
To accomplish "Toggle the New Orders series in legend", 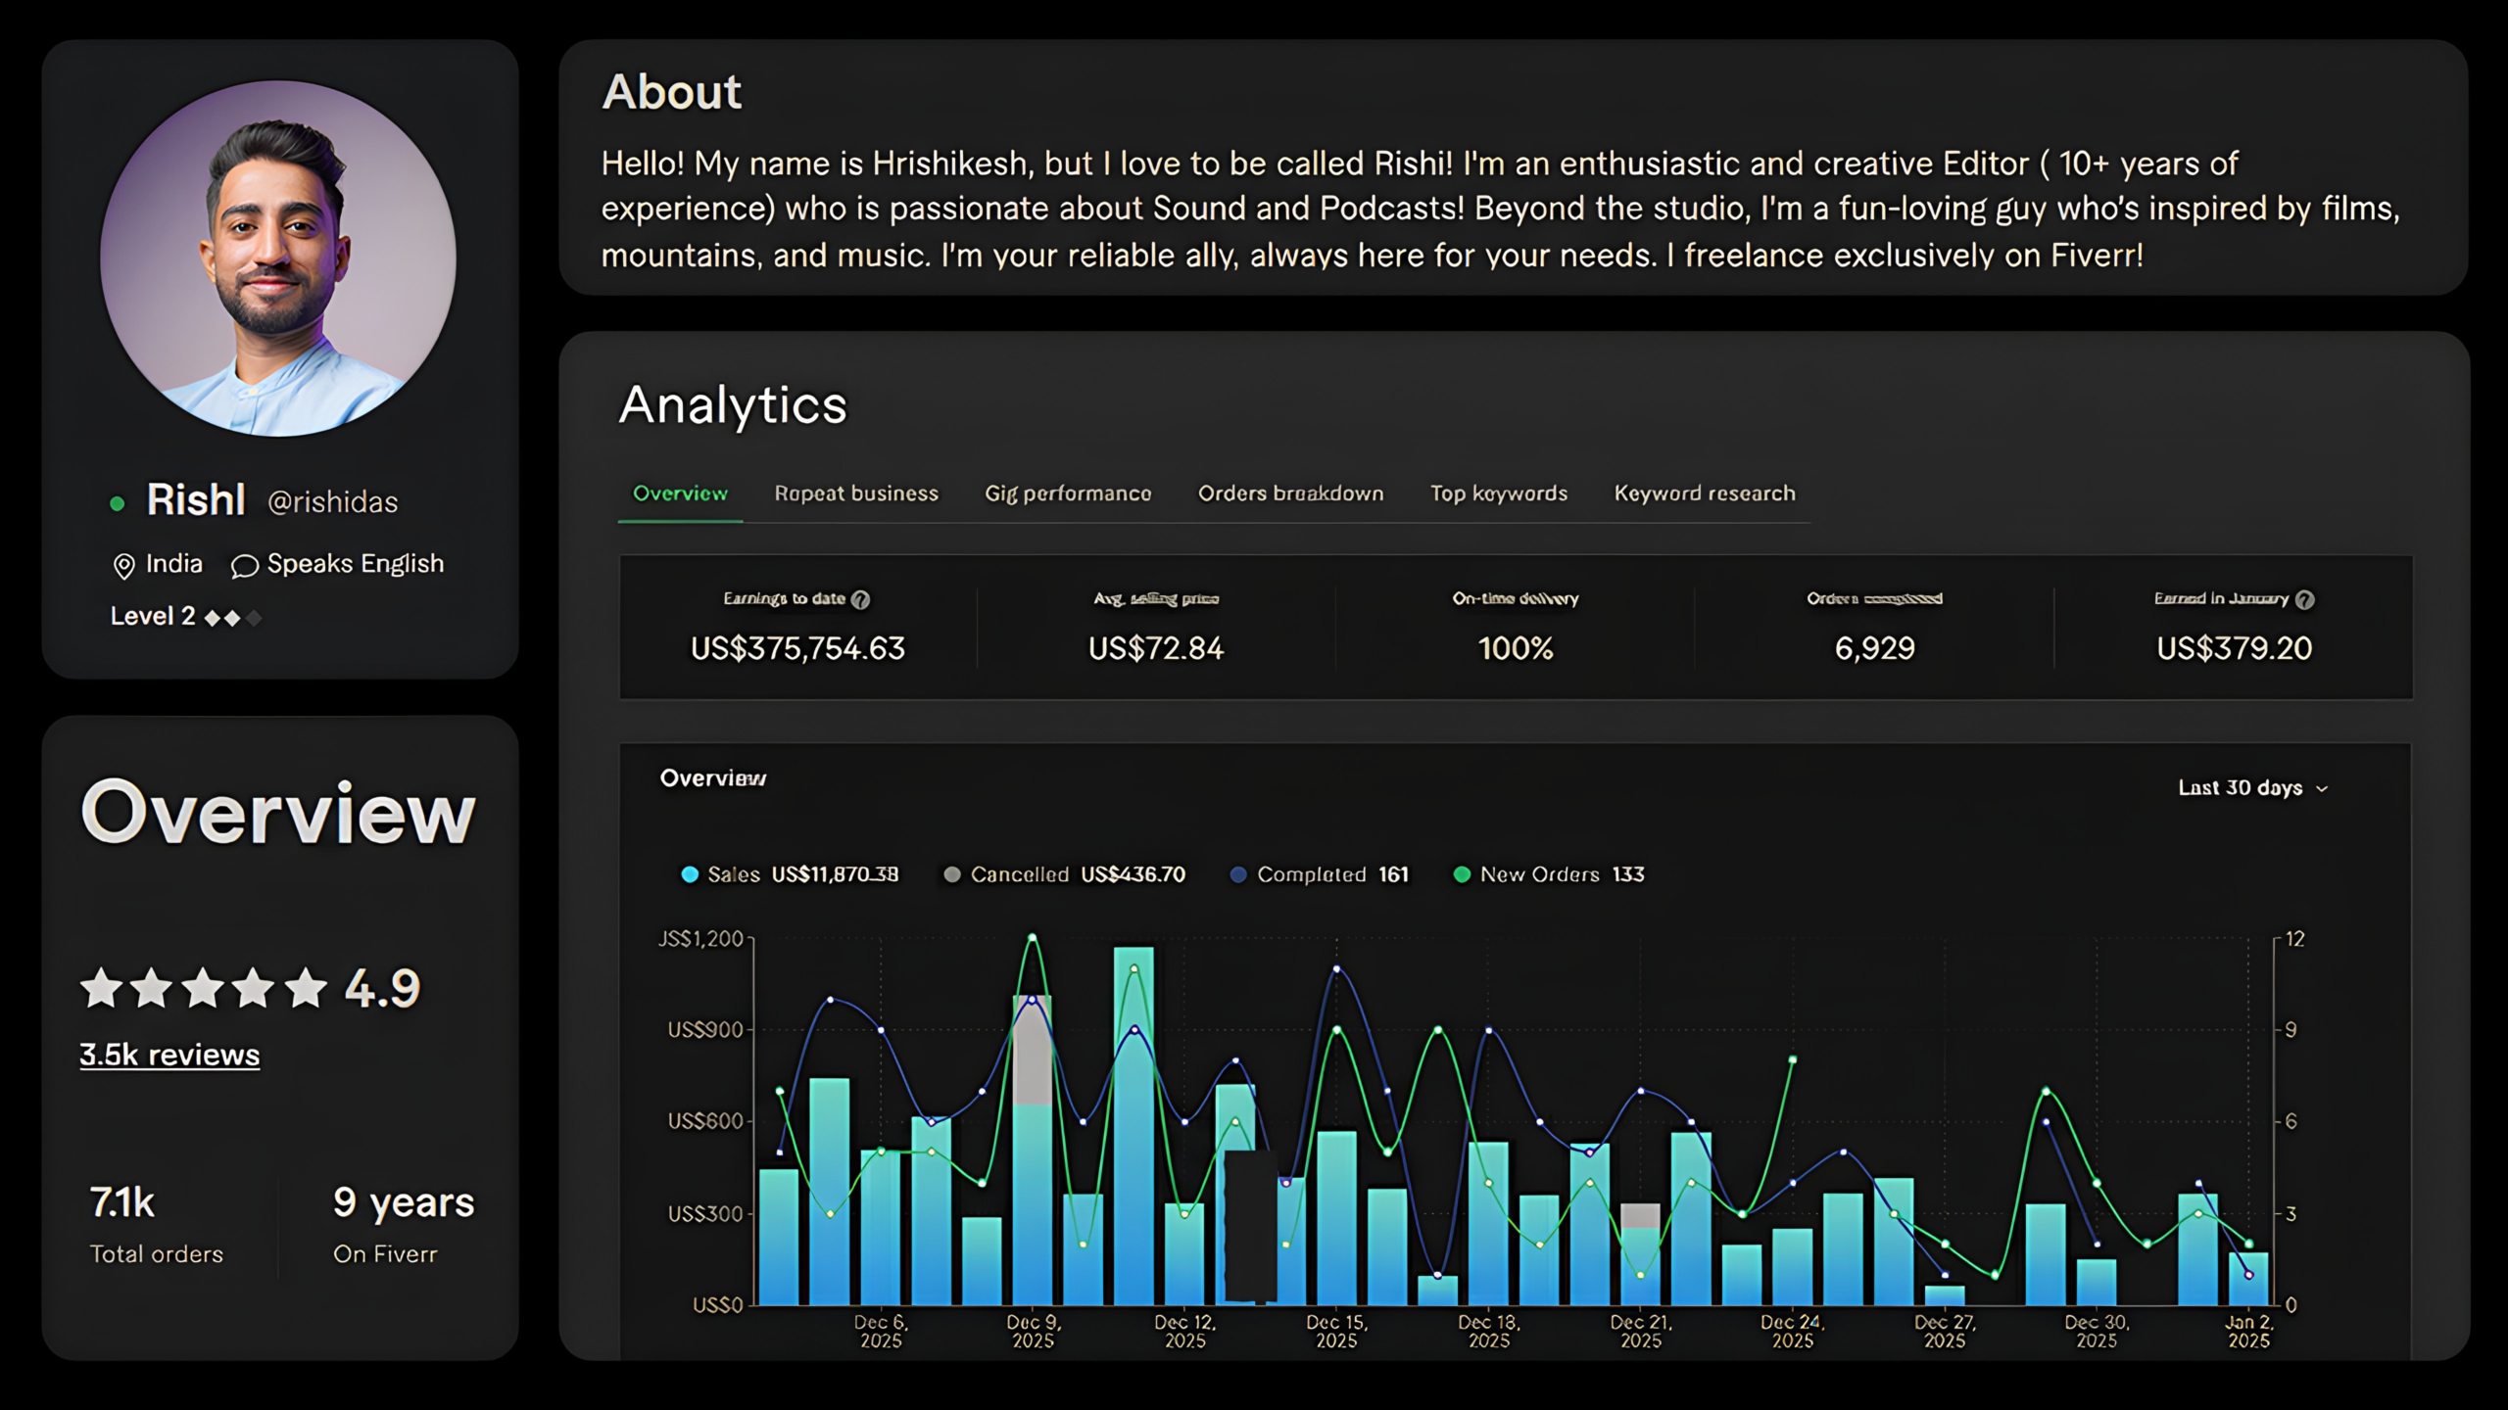I will click(x=1538, y=874).
